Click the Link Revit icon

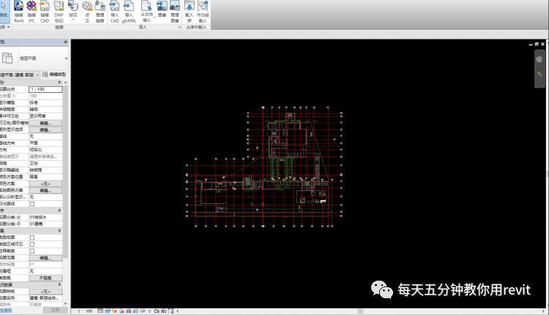tap(18, 10)
